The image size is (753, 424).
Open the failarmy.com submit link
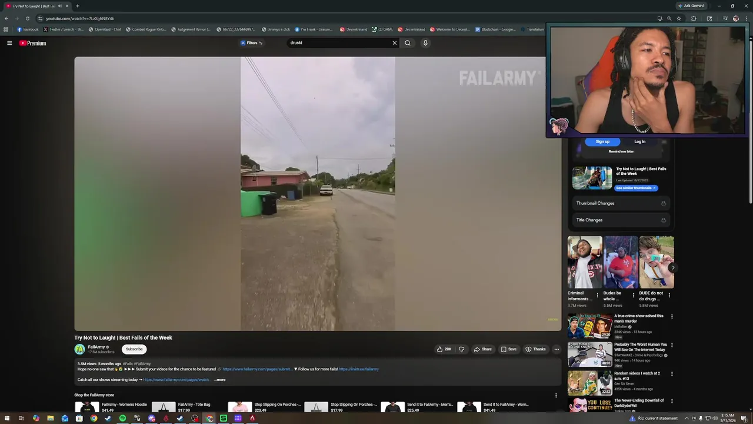coord(257,369)
